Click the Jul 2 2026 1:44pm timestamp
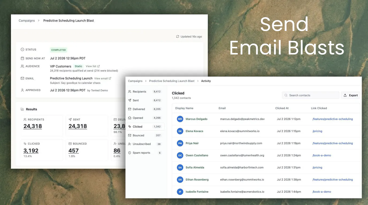 (289, 192)
